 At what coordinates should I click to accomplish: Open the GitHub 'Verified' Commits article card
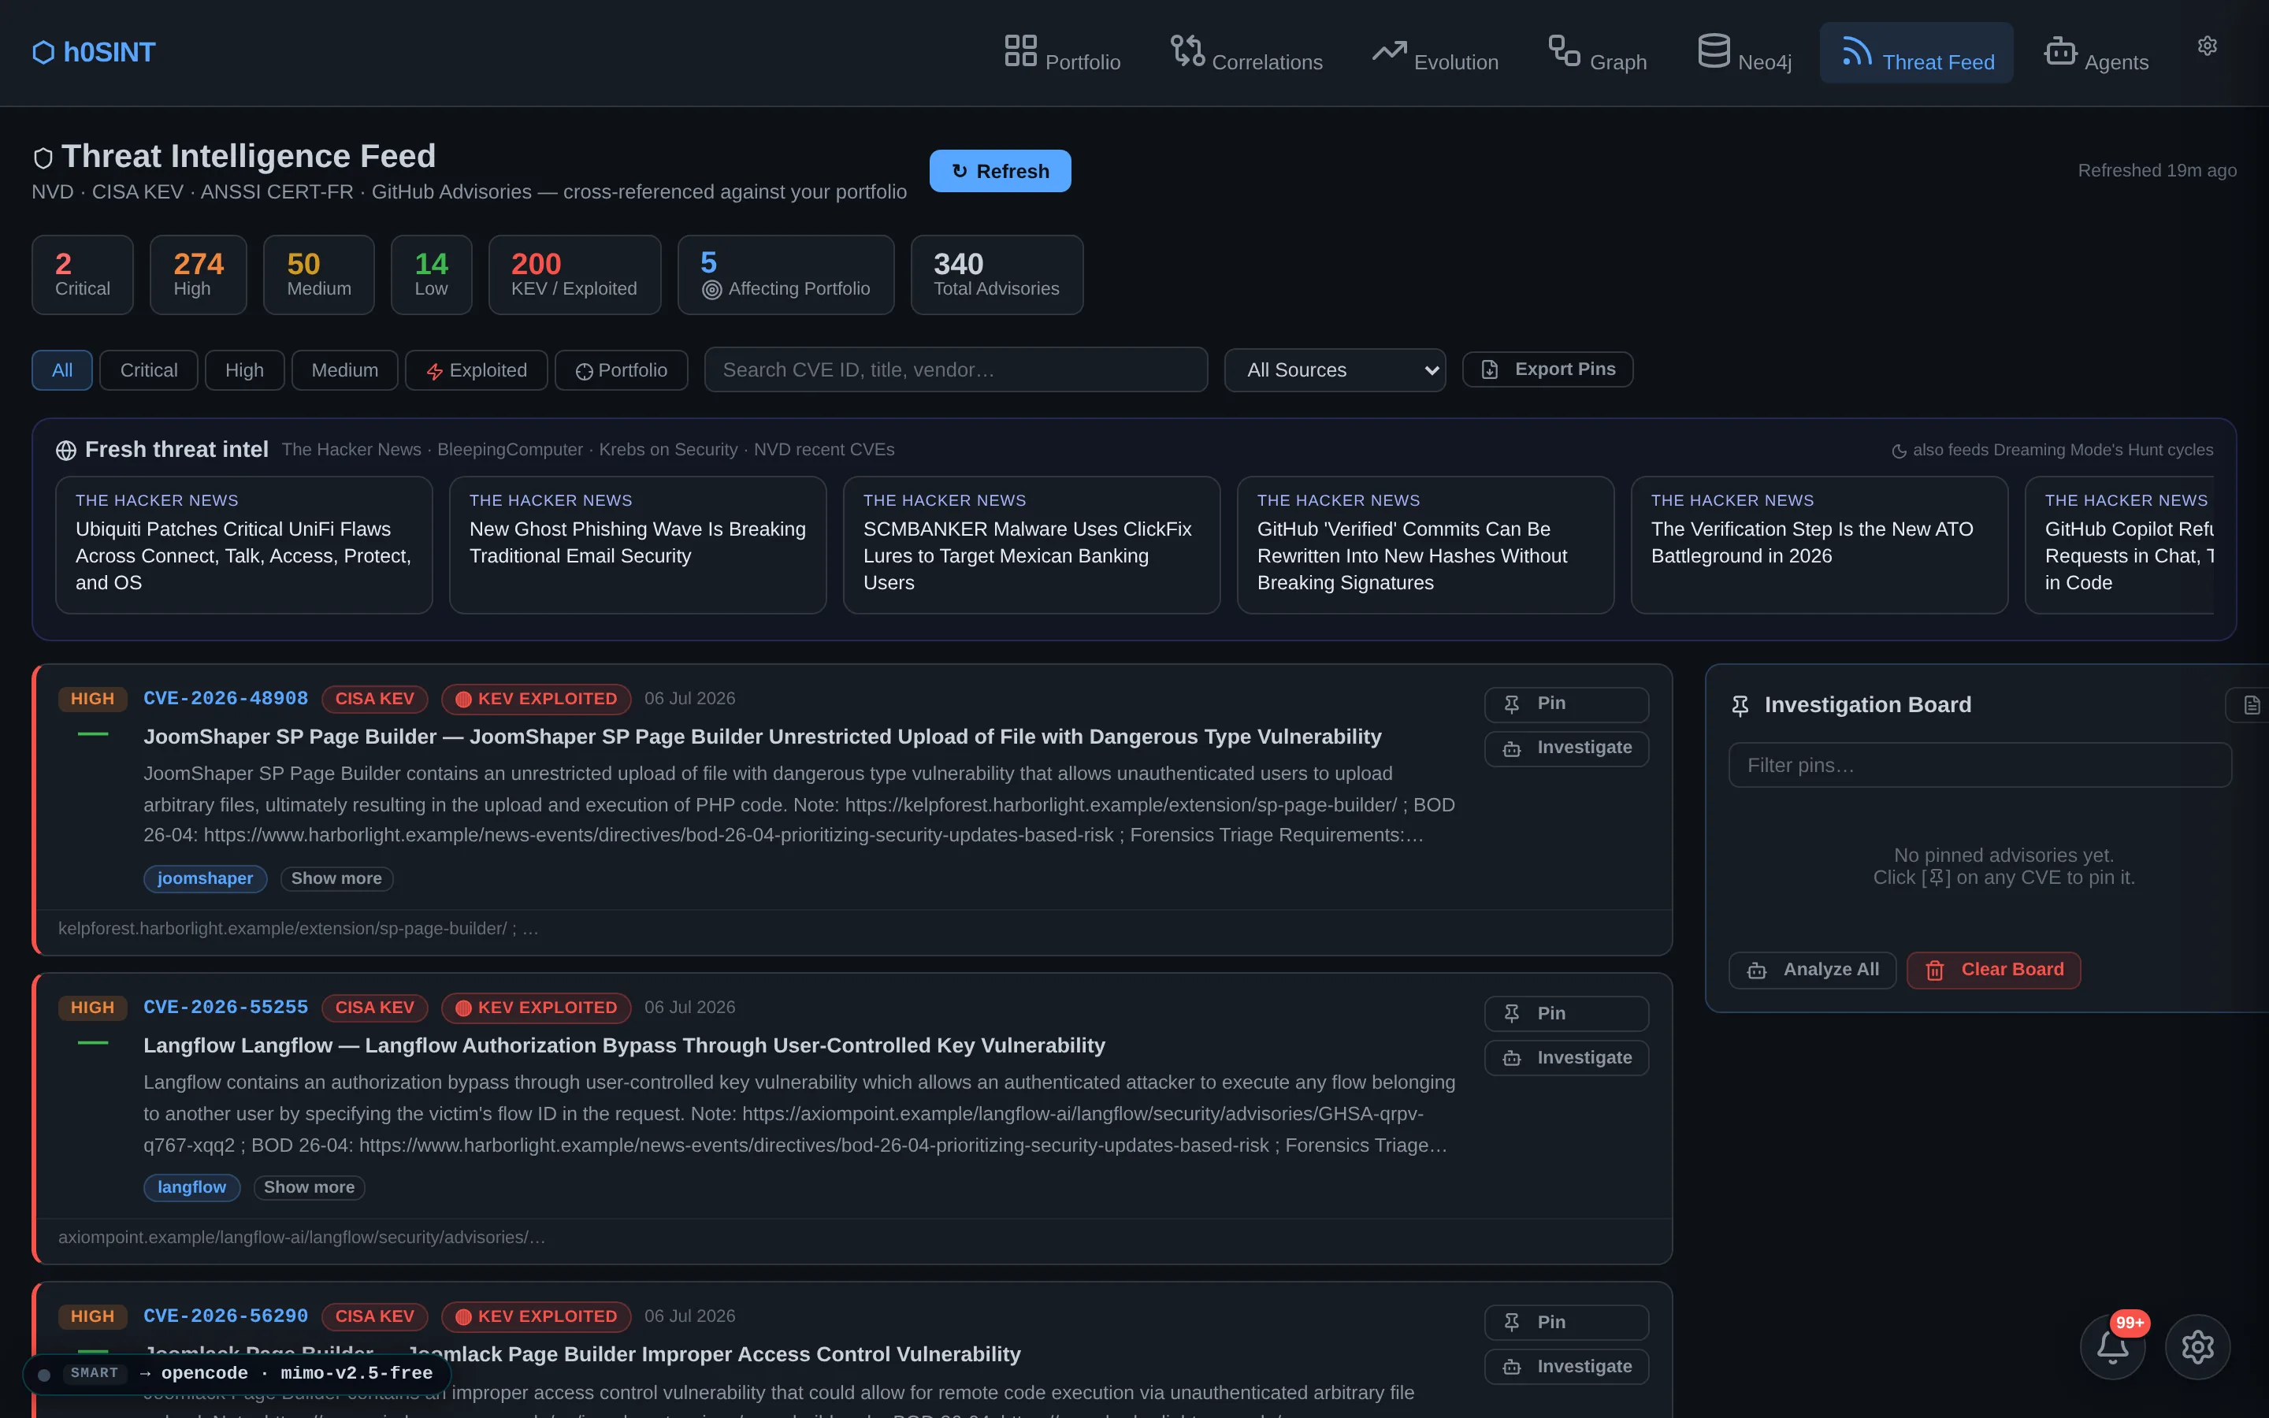1425,545
